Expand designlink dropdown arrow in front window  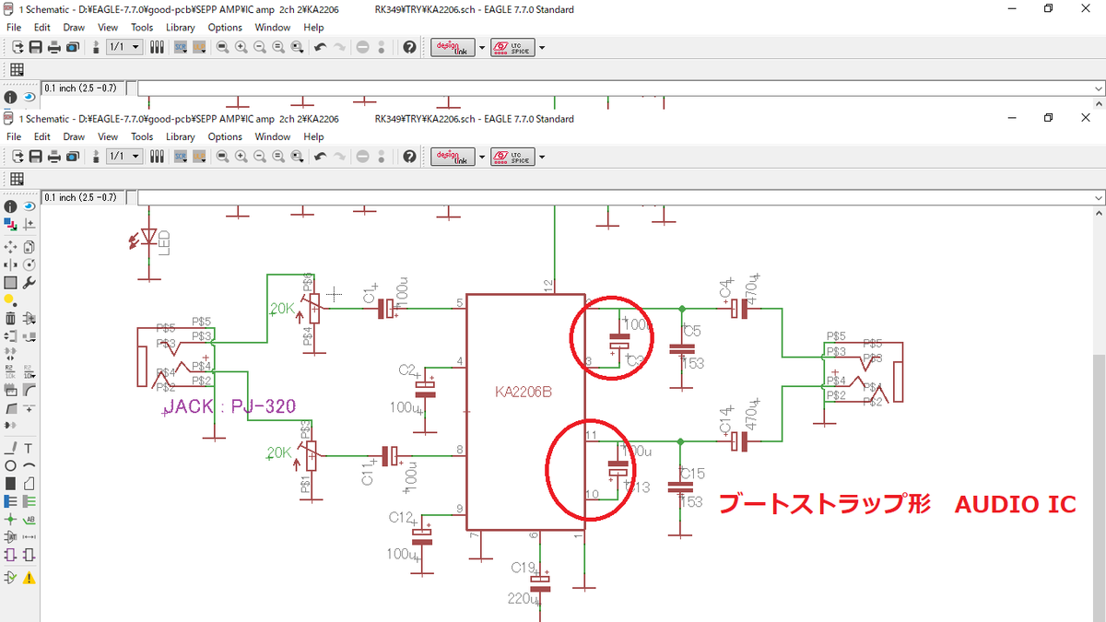pos(482,157)
